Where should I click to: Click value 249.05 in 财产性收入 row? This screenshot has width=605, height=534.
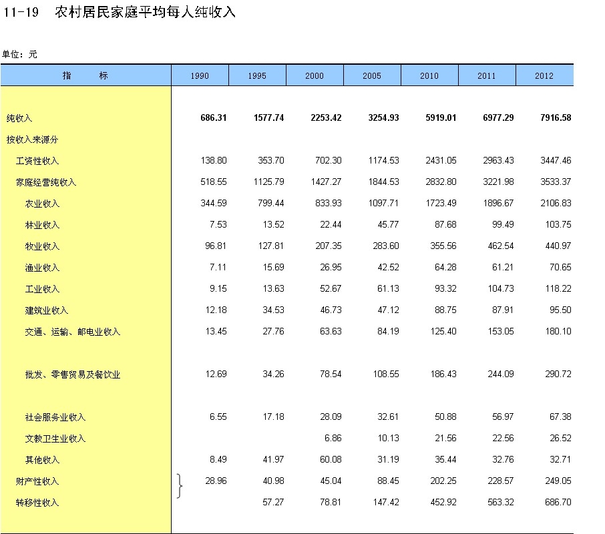pos(558,481)
